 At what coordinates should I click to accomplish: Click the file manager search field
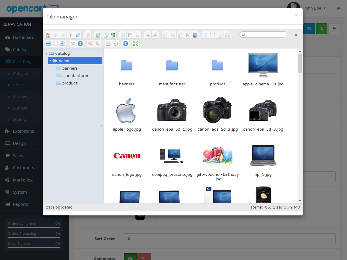coord(263,35)
